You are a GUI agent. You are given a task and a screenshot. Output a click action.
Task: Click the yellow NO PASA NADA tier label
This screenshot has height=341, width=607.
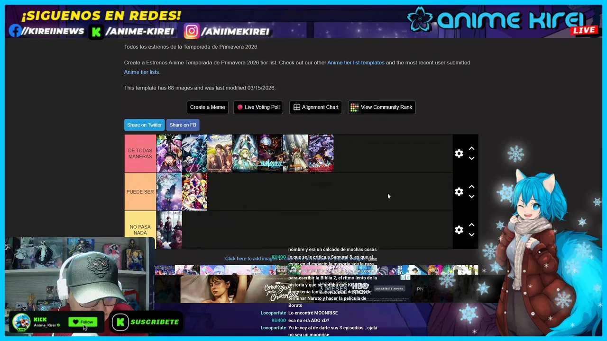click(140, 230)
